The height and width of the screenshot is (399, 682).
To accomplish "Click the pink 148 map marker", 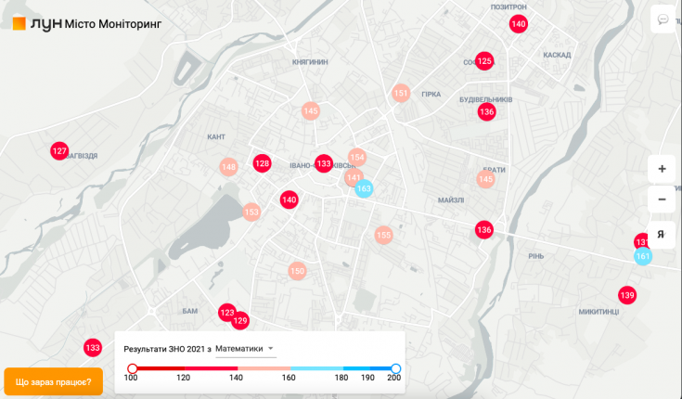I will (228, 167).
